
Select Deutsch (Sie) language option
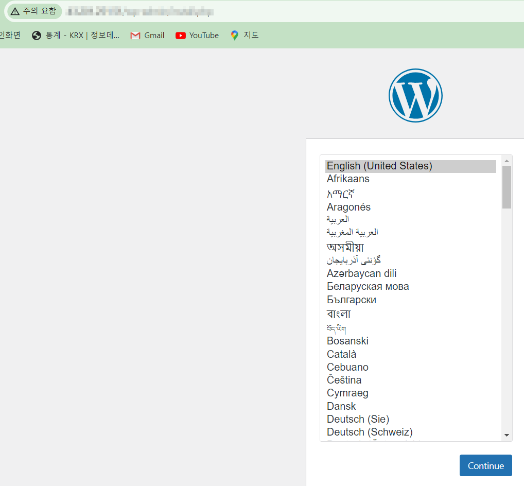click(410, 419)
